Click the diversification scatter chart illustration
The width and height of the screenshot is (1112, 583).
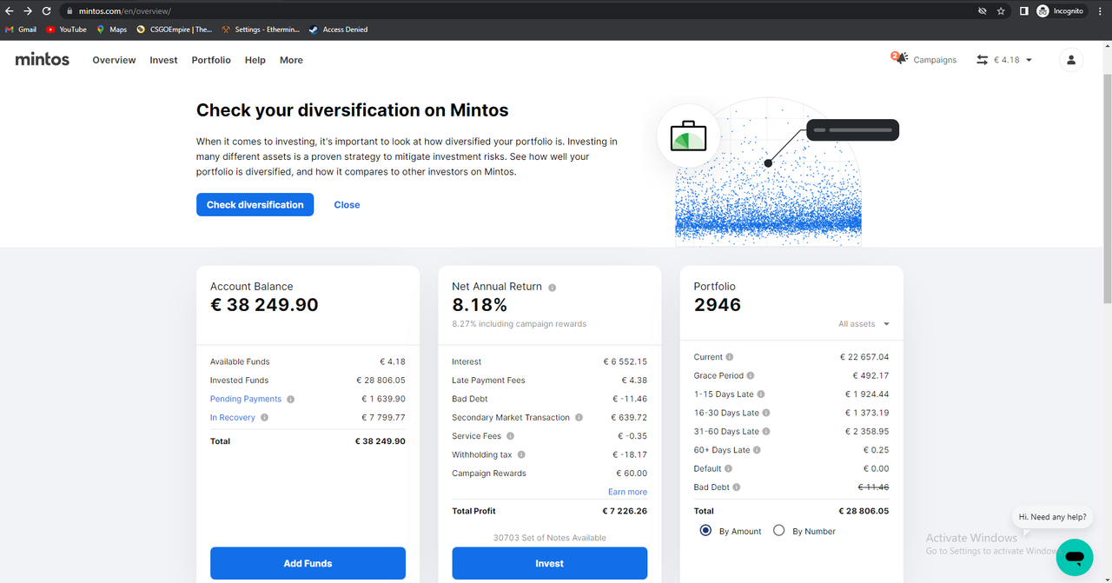(x=768, y=172)
